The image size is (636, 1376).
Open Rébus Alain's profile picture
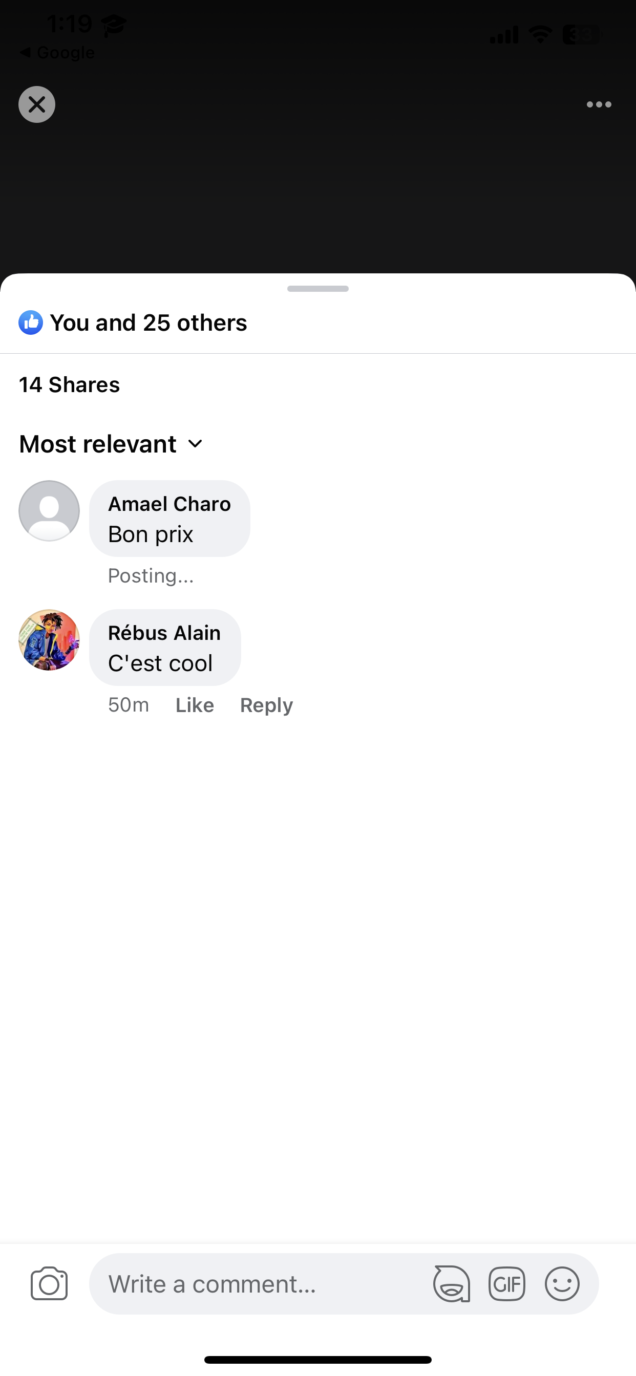49,640
